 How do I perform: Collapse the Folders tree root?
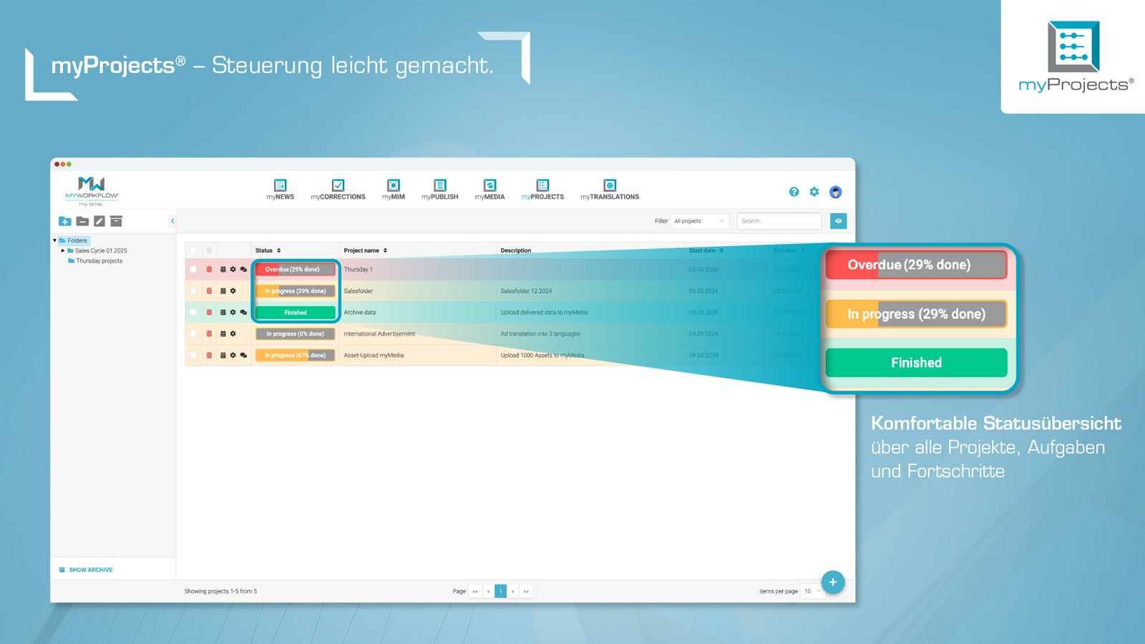tap(55, 240)
